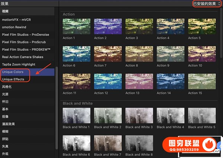
Task: Select the 漫画效果 category
Action: tap(9, 124)
